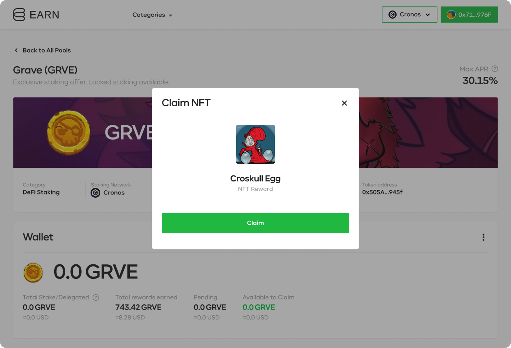Click the GRVE coin icon beside balance
This screenshot has width=511, height=348.
pos(33,272)
